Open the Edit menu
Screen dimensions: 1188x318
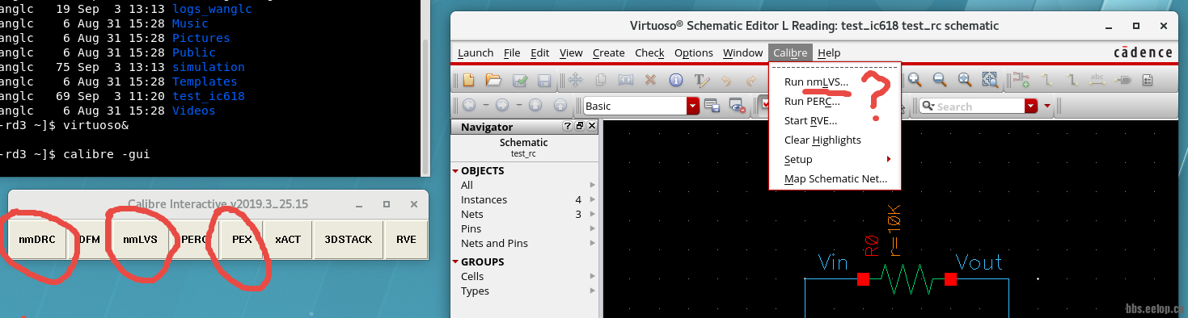tap(539, 52)
